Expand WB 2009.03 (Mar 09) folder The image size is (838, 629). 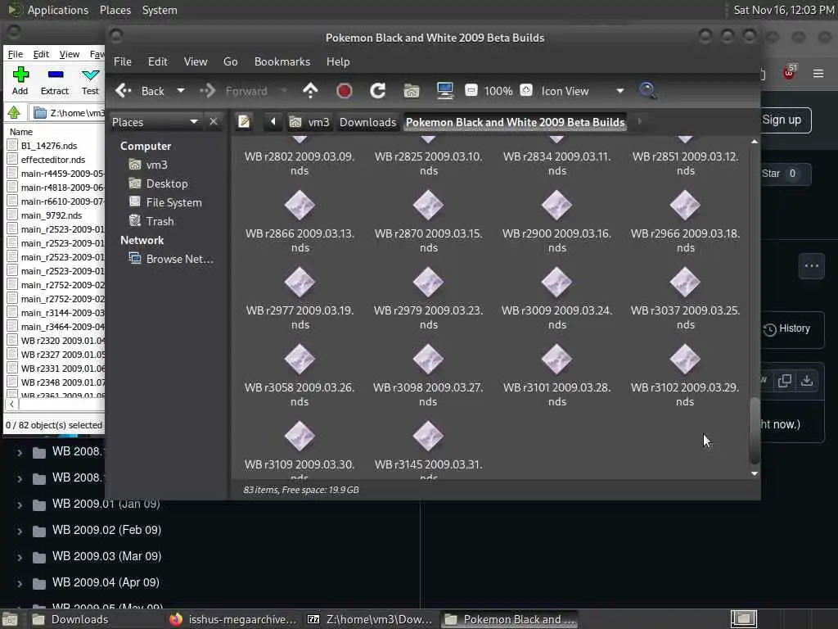click(20, 557)
